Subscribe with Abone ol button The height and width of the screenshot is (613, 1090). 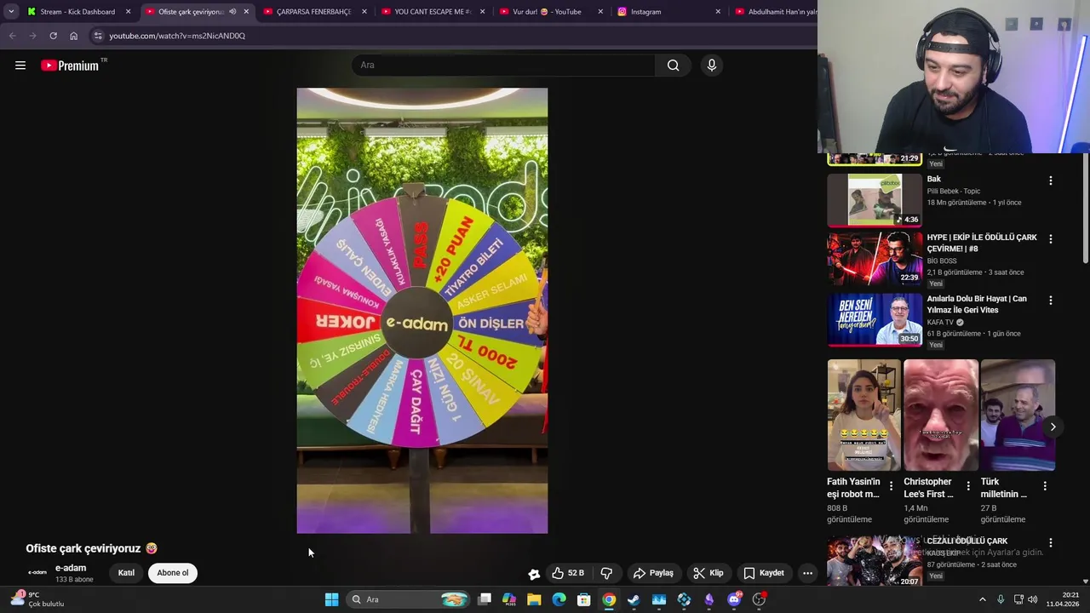tap(173, 573)
